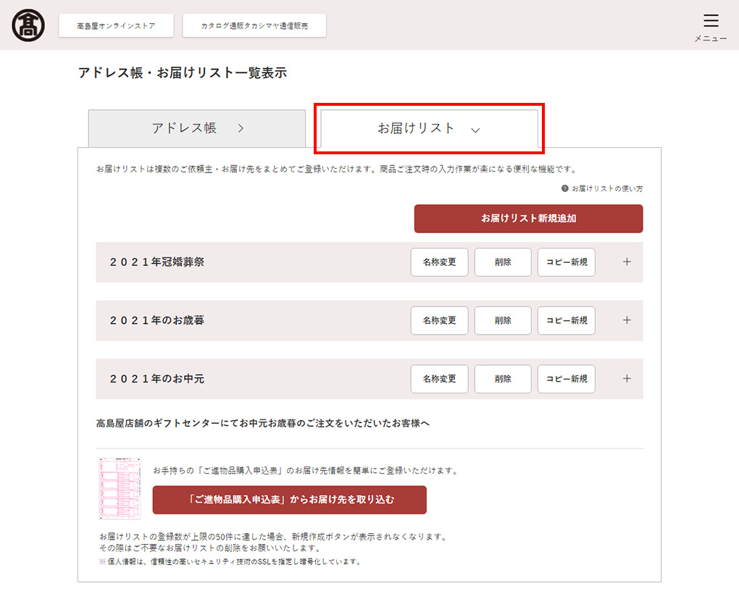739x594 pixels.
Task: Expand the 2021年のお中元 list with the plus icon
Action: tap(627, 379)
